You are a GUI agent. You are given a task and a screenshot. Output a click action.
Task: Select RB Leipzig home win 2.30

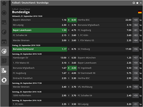tap(40, 25)
